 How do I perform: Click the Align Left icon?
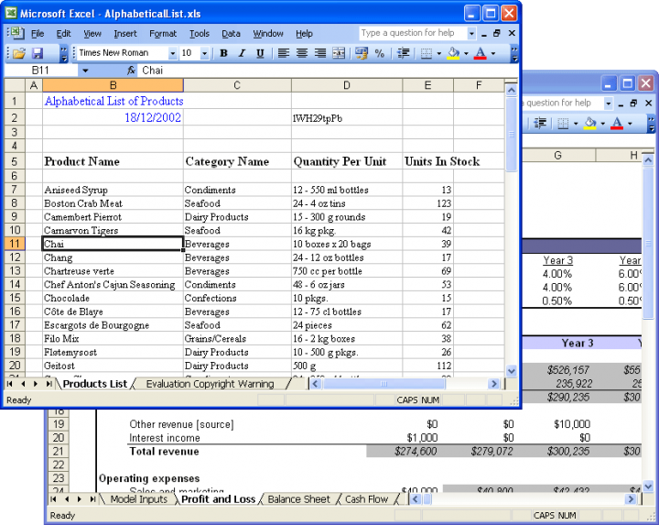coord(284,53)
